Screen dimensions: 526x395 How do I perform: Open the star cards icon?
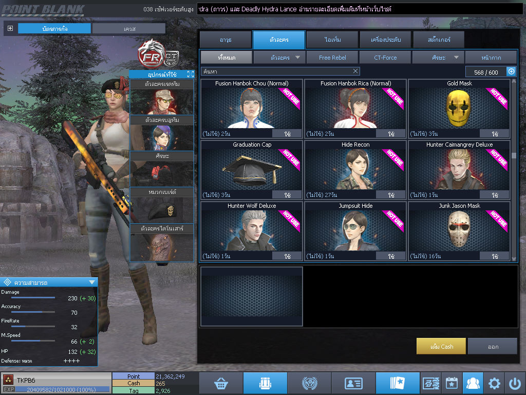(398, 383)
